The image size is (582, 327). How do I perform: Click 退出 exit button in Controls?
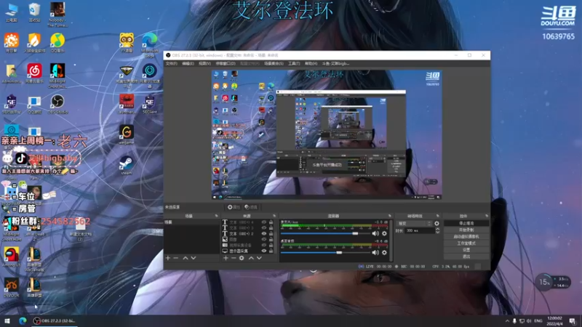click(466, 257)
